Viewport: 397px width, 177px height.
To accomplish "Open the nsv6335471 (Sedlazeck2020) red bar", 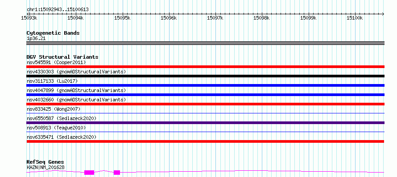I will tap(205, 141).
